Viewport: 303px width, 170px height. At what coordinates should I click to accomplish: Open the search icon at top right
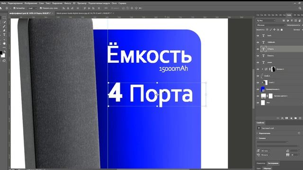[300, 8]
